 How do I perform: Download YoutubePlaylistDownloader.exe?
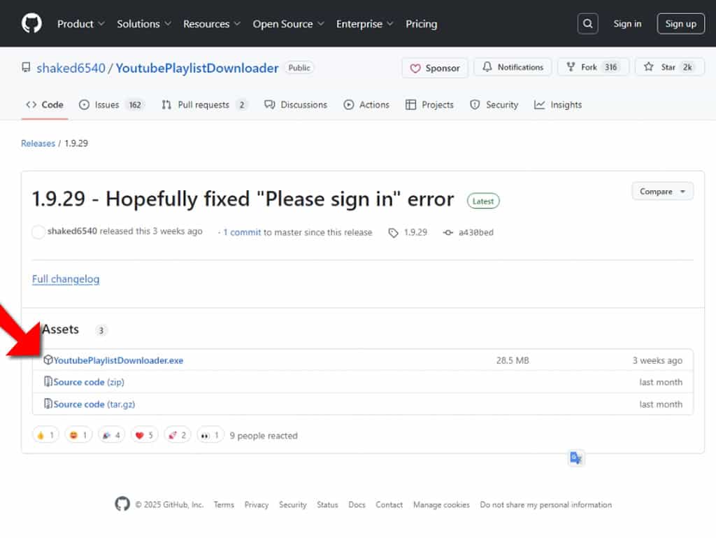(118, 360)
